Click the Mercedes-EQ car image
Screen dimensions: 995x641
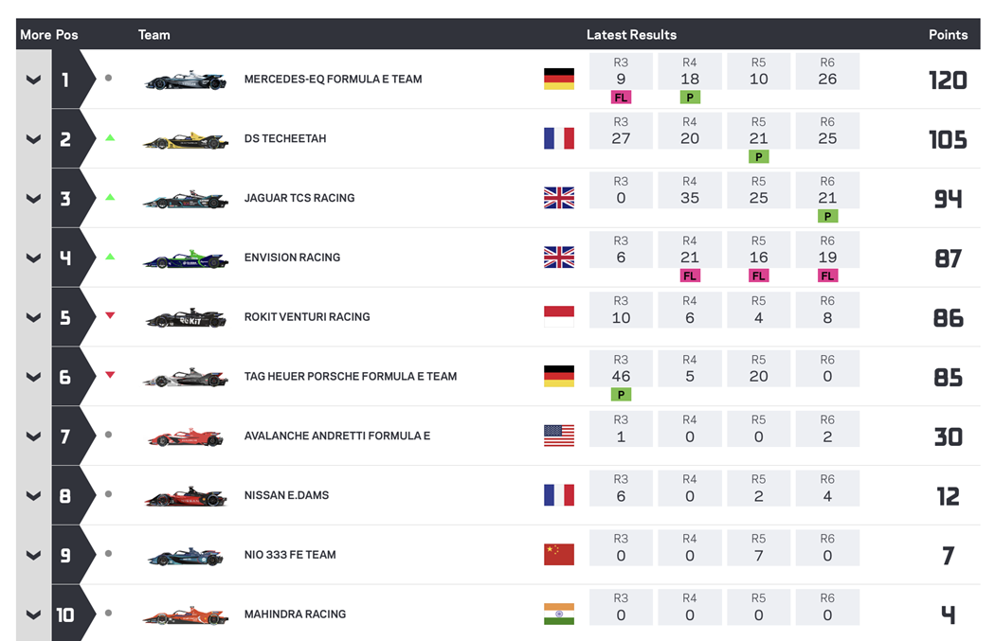(x=186, y=80)
